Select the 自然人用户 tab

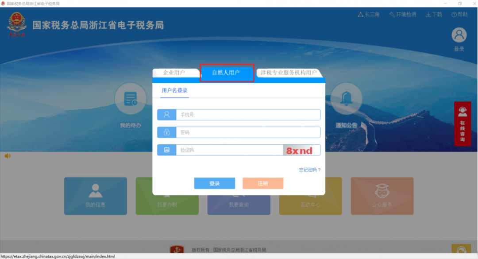pos(226,73)
